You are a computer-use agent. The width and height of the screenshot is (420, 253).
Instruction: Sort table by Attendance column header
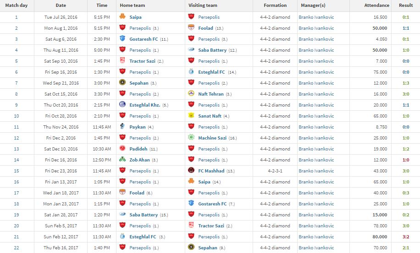point(376,5)
